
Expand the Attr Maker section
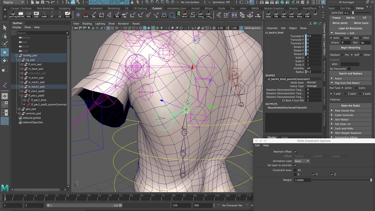[x=332, y=120]
